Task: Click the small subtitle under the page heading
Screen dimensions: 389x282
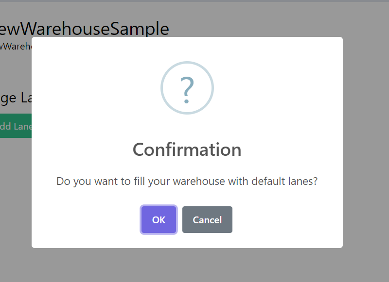Action: click(15, 47)
